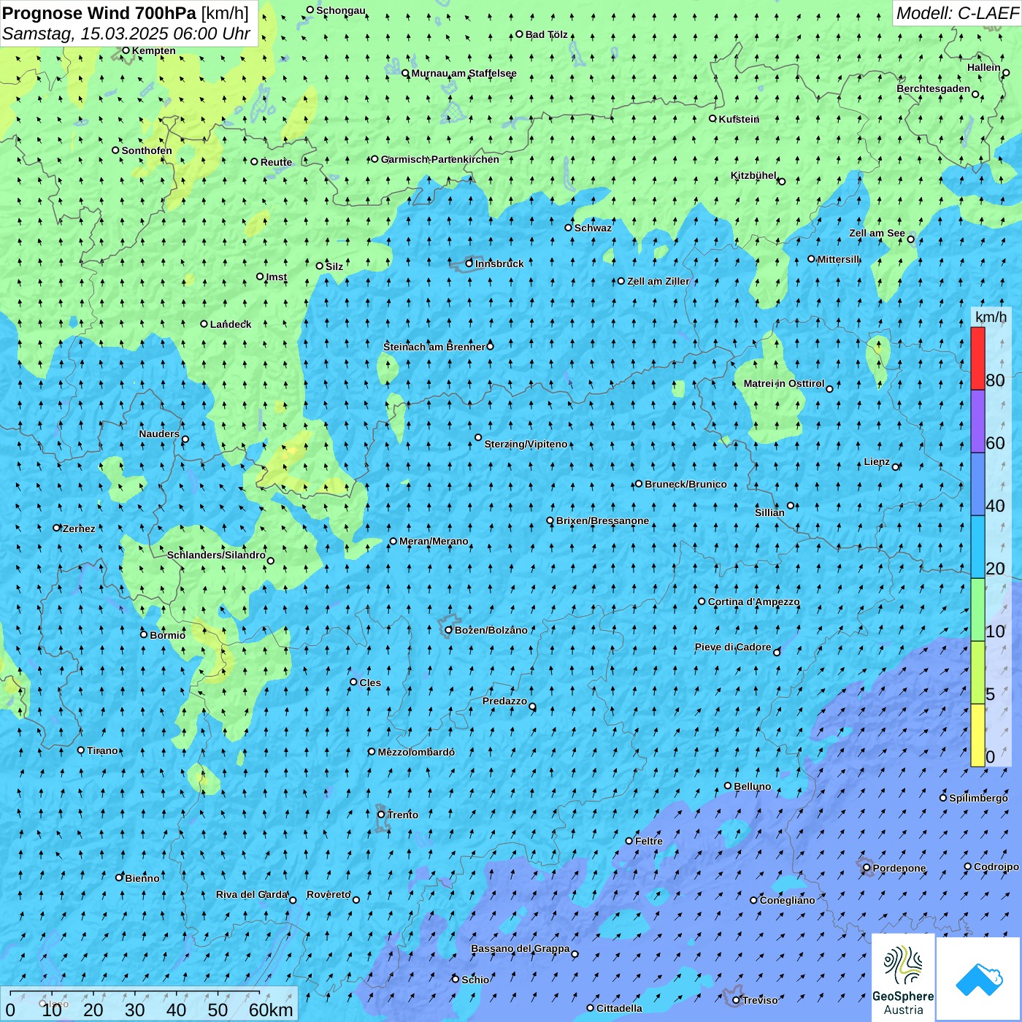Select the red legend color above 80

tap(977, 358)
